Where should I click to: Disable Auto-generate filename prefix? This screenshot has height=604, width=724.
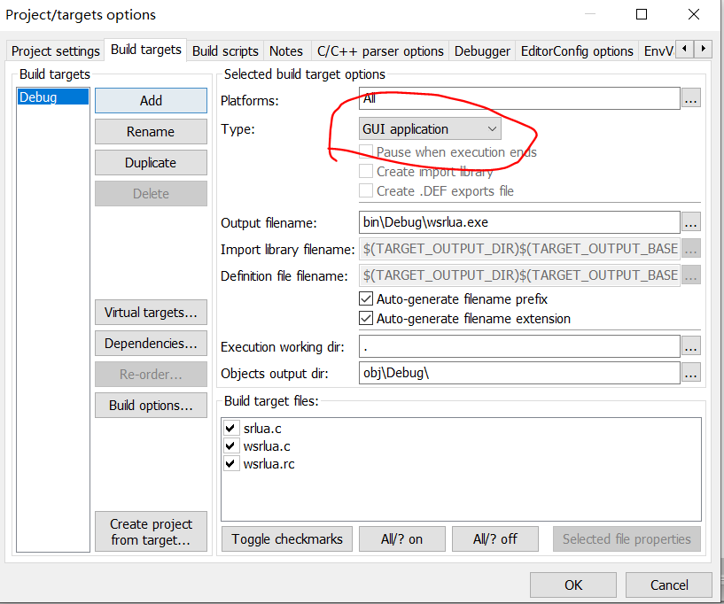coord(366,299)
